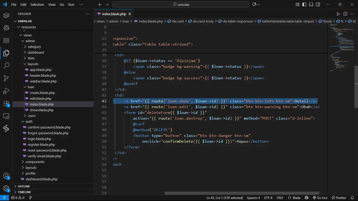This screenshot has width=358, height=201.
Task: Click the Manage gear icon
Action: coord(6,188)
